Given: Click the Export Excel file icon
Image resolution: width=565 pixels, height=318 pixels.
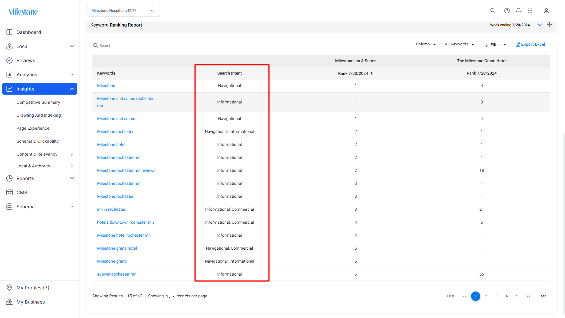Looking at the screenshot, I should (x=518, y=44).
